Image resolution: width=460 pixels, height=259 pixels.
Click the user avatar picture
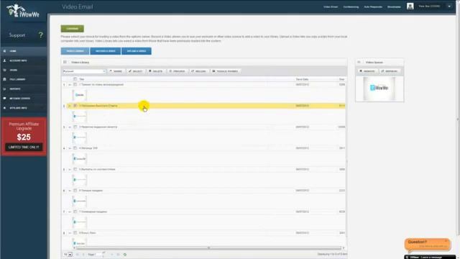coord(410,6)
